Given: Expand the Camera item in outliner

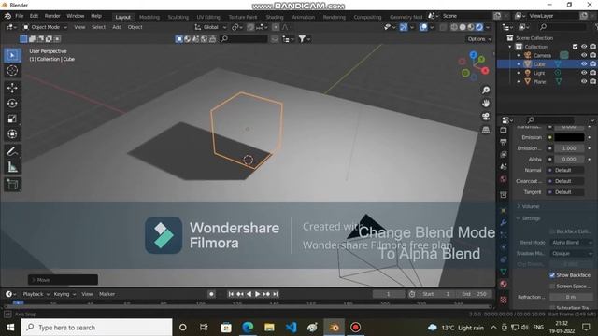Looking at the screenshot, I should tap(519, 55).
